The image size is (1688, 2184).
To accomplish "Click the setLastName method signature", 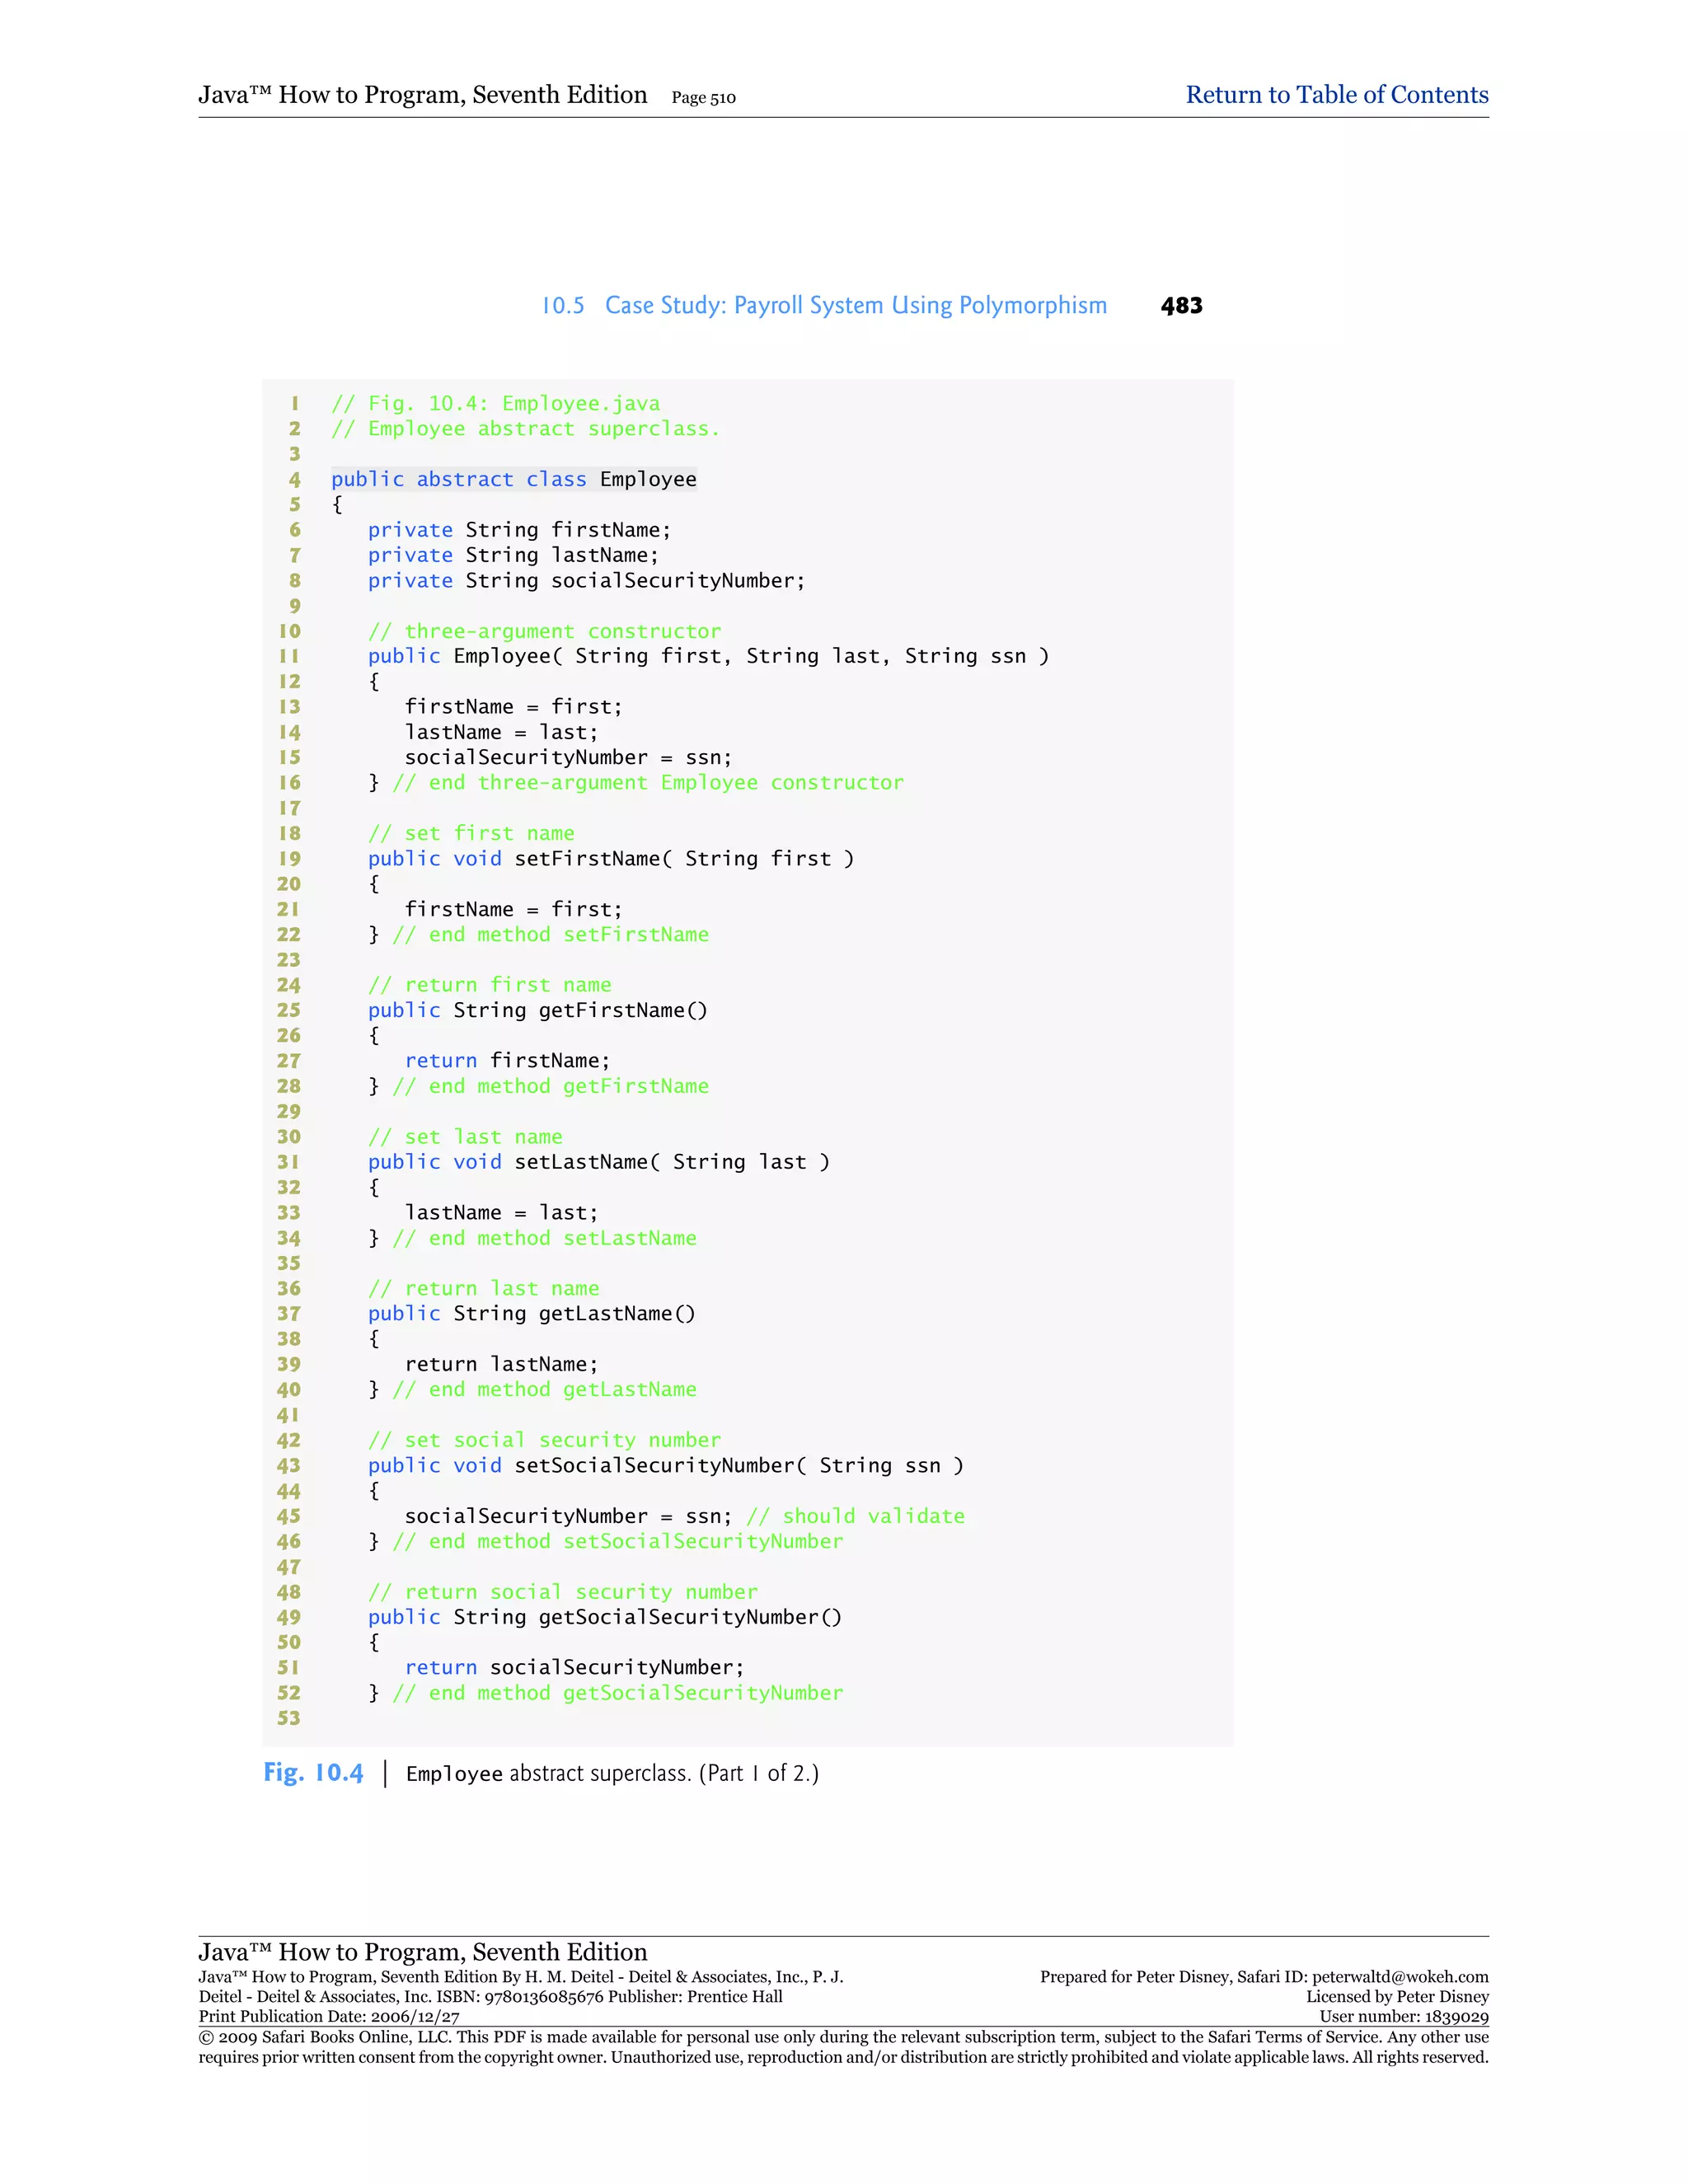I will tap(598, 1162).
